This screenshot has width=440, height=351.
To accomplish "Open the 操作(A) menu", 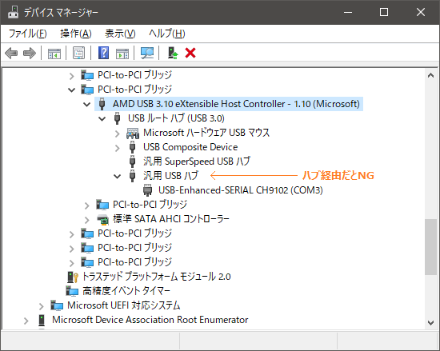I will click(76, 34).
